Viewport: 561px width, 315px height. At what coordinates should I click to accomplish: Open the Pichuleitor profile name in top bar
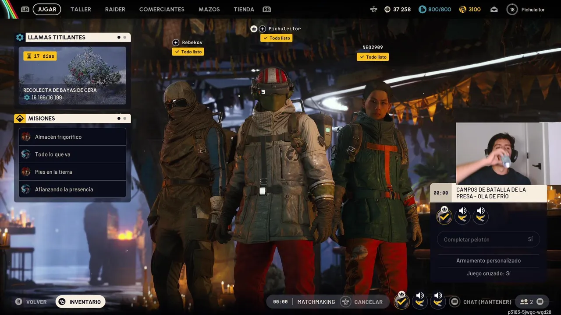pyautogui.click(x=533, y=10)
